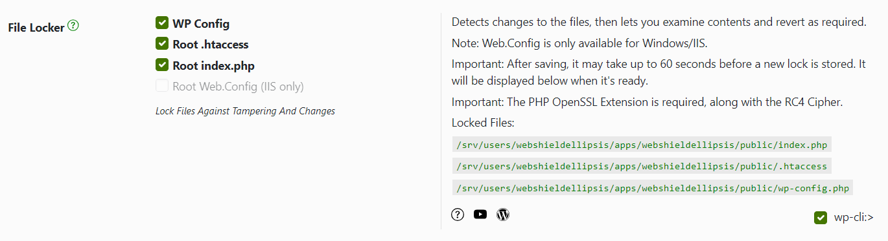Select the locked public/.htaccess file path

pyautogui.click(x=642, y=166)
